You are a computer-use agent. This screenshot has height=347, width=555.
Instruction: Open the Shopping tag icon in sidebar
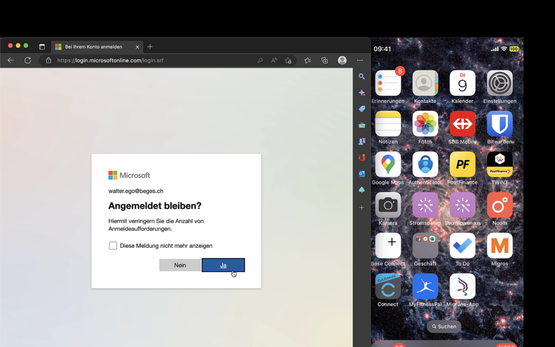coord(362,109)
